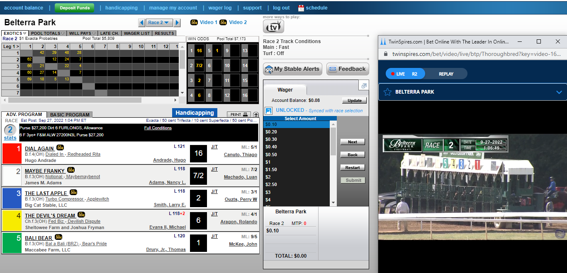567x273 pixels.
Task: Select the BASIC PROGRAM tab
Action: 70,115
